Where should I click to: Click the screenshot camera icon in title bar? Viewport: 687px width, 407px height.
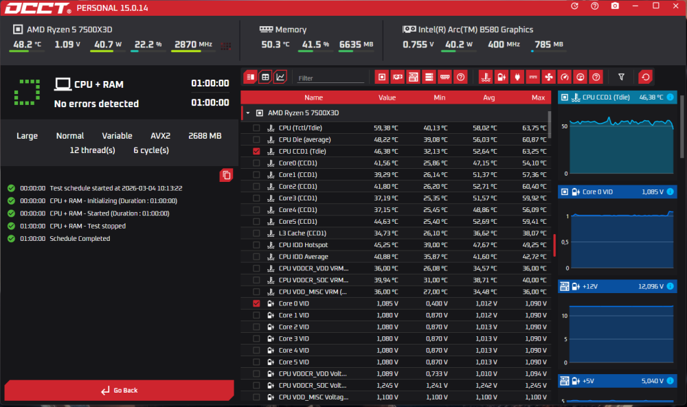pos(614,6)
